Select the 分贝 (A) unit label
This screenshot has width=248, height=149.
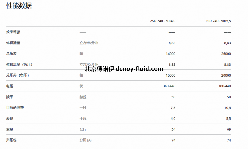[x=86, y=140]
